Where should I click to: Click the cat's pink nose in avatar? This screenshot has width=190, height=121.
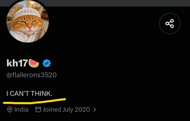coord(30,27)
